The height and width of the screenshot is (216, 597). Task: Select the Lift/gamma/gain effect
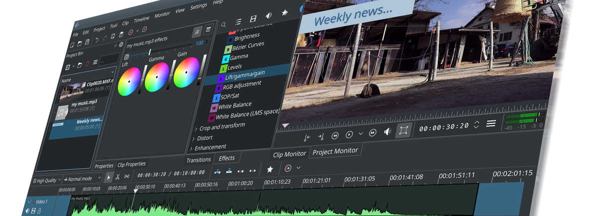[x=245, y=76]
